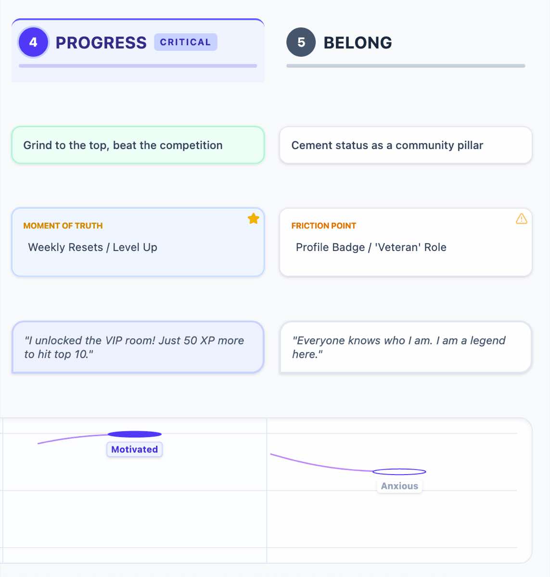Click the purple progress bar under PROGRESS

tap(138, 66)
